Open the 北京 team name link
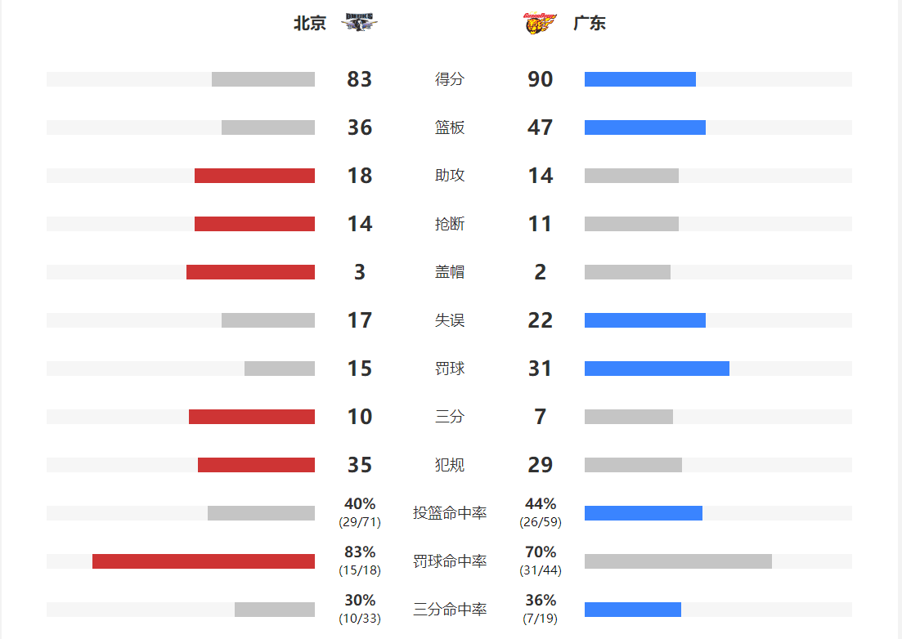The width and height of the screenshot is (902, 639). [x=309, y=23]
